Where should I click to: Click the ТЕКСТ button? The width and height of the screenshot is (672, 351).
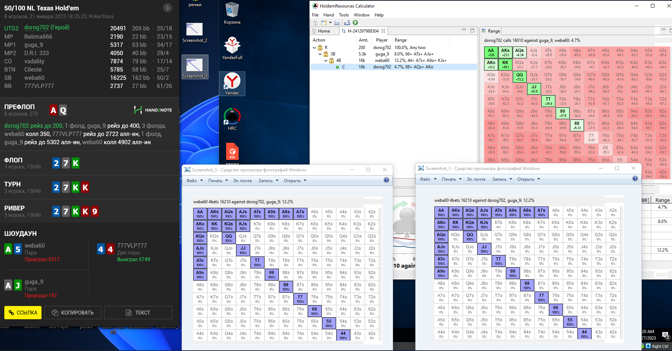tap(138, 312)
